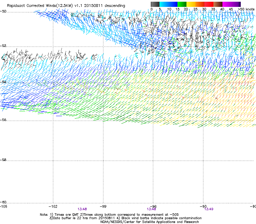Select the -96 longitude axis label

153,206
